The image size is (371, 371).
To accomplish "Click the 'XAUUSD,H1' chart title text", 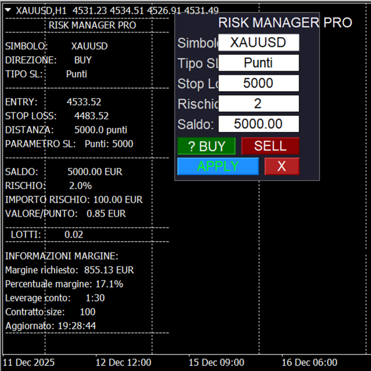I will pyautogui.click(x=41, y=11).
